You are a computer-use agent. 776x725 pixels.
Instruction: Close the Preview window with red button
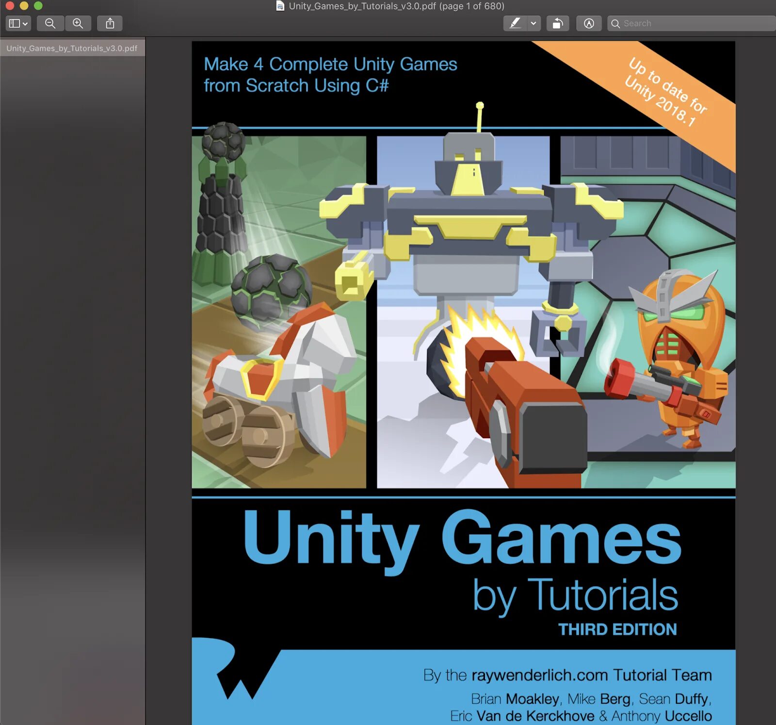coord(10,6)
